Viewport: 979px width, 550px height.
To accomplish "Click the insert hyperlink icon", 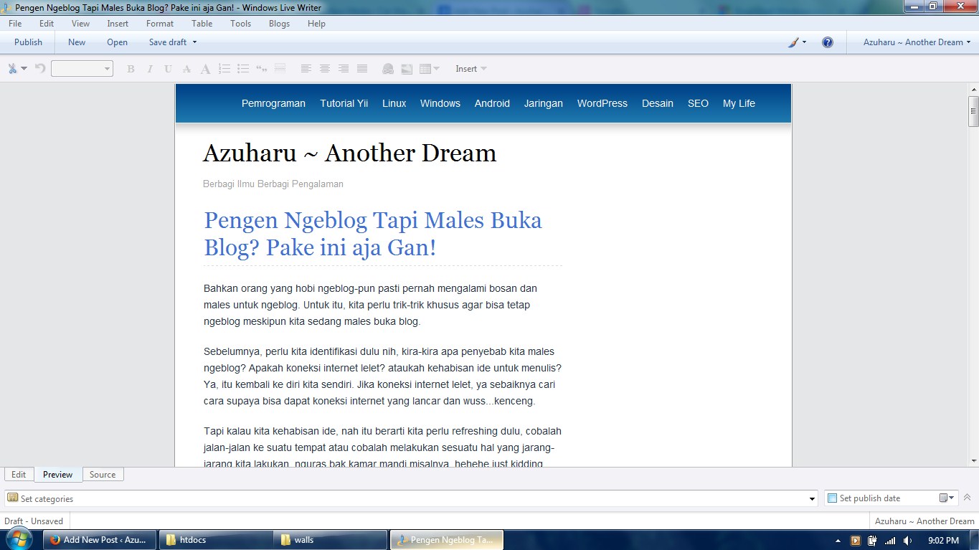I will tap(388, 69).
